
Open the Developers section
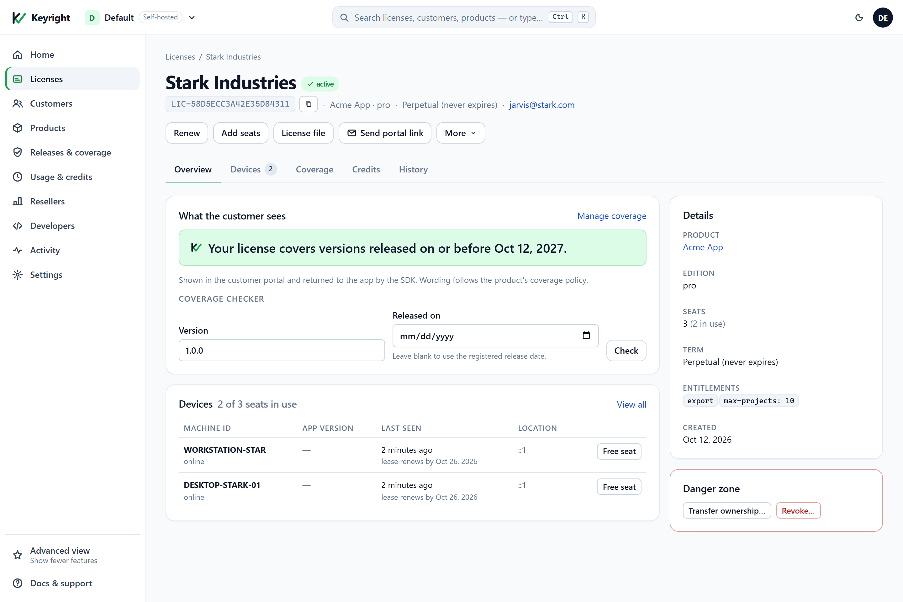[x=72, y=226]
